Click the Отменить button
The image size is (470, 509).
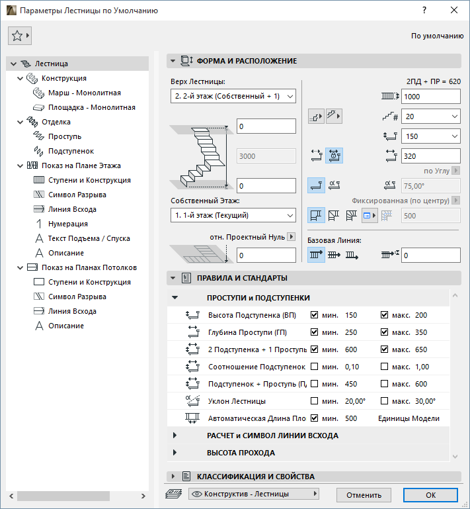tap(364, 495)
